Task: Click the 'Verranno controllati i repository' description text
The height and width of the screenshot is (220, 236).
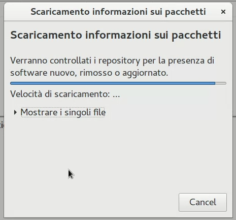Action: 112,67
